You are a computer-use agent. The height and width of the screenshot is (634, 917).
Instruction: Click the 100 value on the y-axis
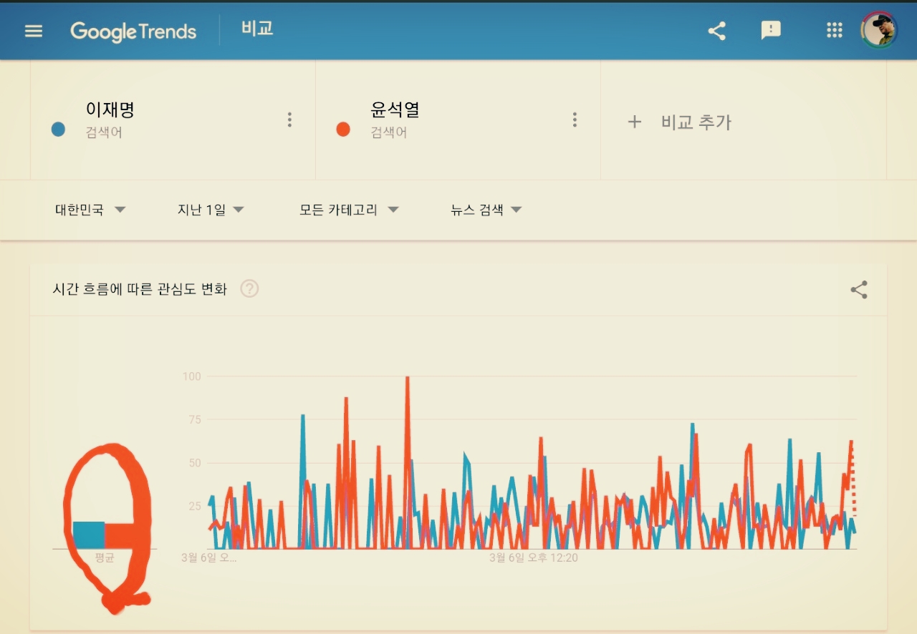pyautogui.click(x=192, y=376)
